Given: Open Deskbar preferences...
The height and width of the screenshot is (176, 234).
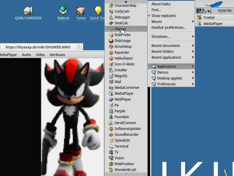Looking at the screenshot, I should (x=171, y=28).
